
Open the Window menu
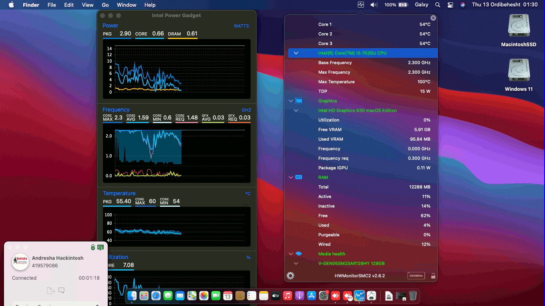point(126,5)
